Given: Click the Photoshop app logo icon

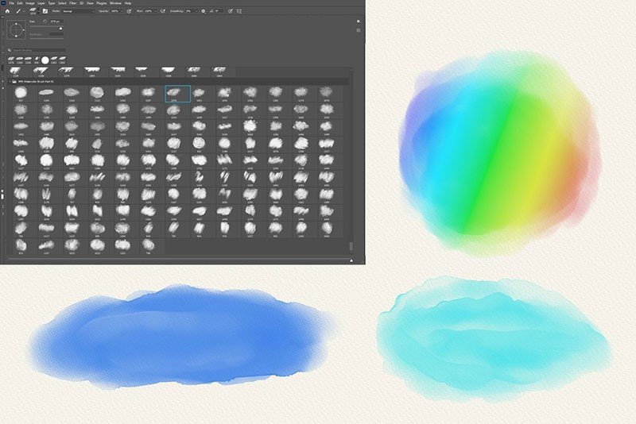Looking at the screenshot, I should (x=3, y=3).
